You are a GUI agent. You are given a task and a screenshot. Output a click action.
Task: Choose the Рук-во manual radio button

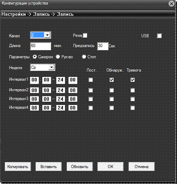click(58, 57)
